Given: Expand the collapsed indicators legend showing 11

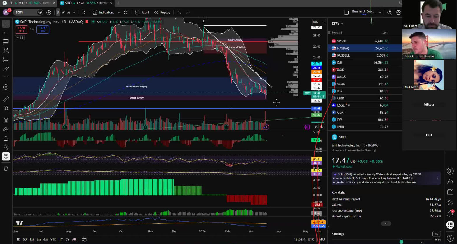Looking at the screenshot, I should tap(20, 38).
